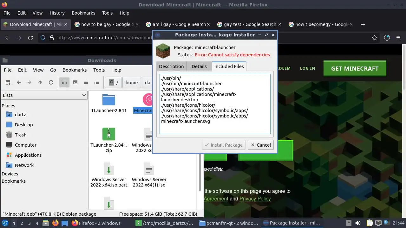Click the included files list box

(x=215, y=104)
